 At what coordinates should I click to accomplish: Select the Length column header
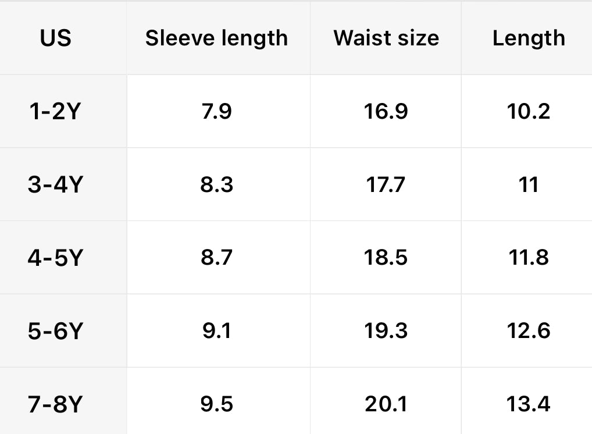point(529,38)
